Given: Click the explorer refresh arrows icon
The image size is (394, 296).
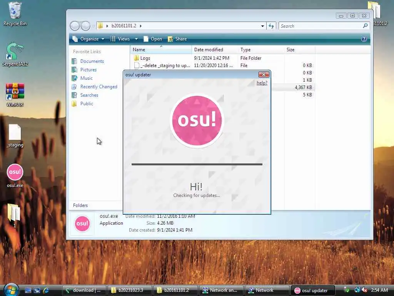Looking at the screenshot, I should pos(271,26).
